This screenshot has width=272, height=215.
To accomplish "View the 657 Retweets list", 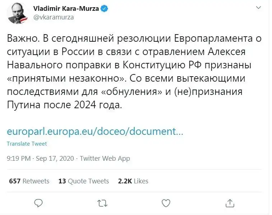I will point(29,181).
